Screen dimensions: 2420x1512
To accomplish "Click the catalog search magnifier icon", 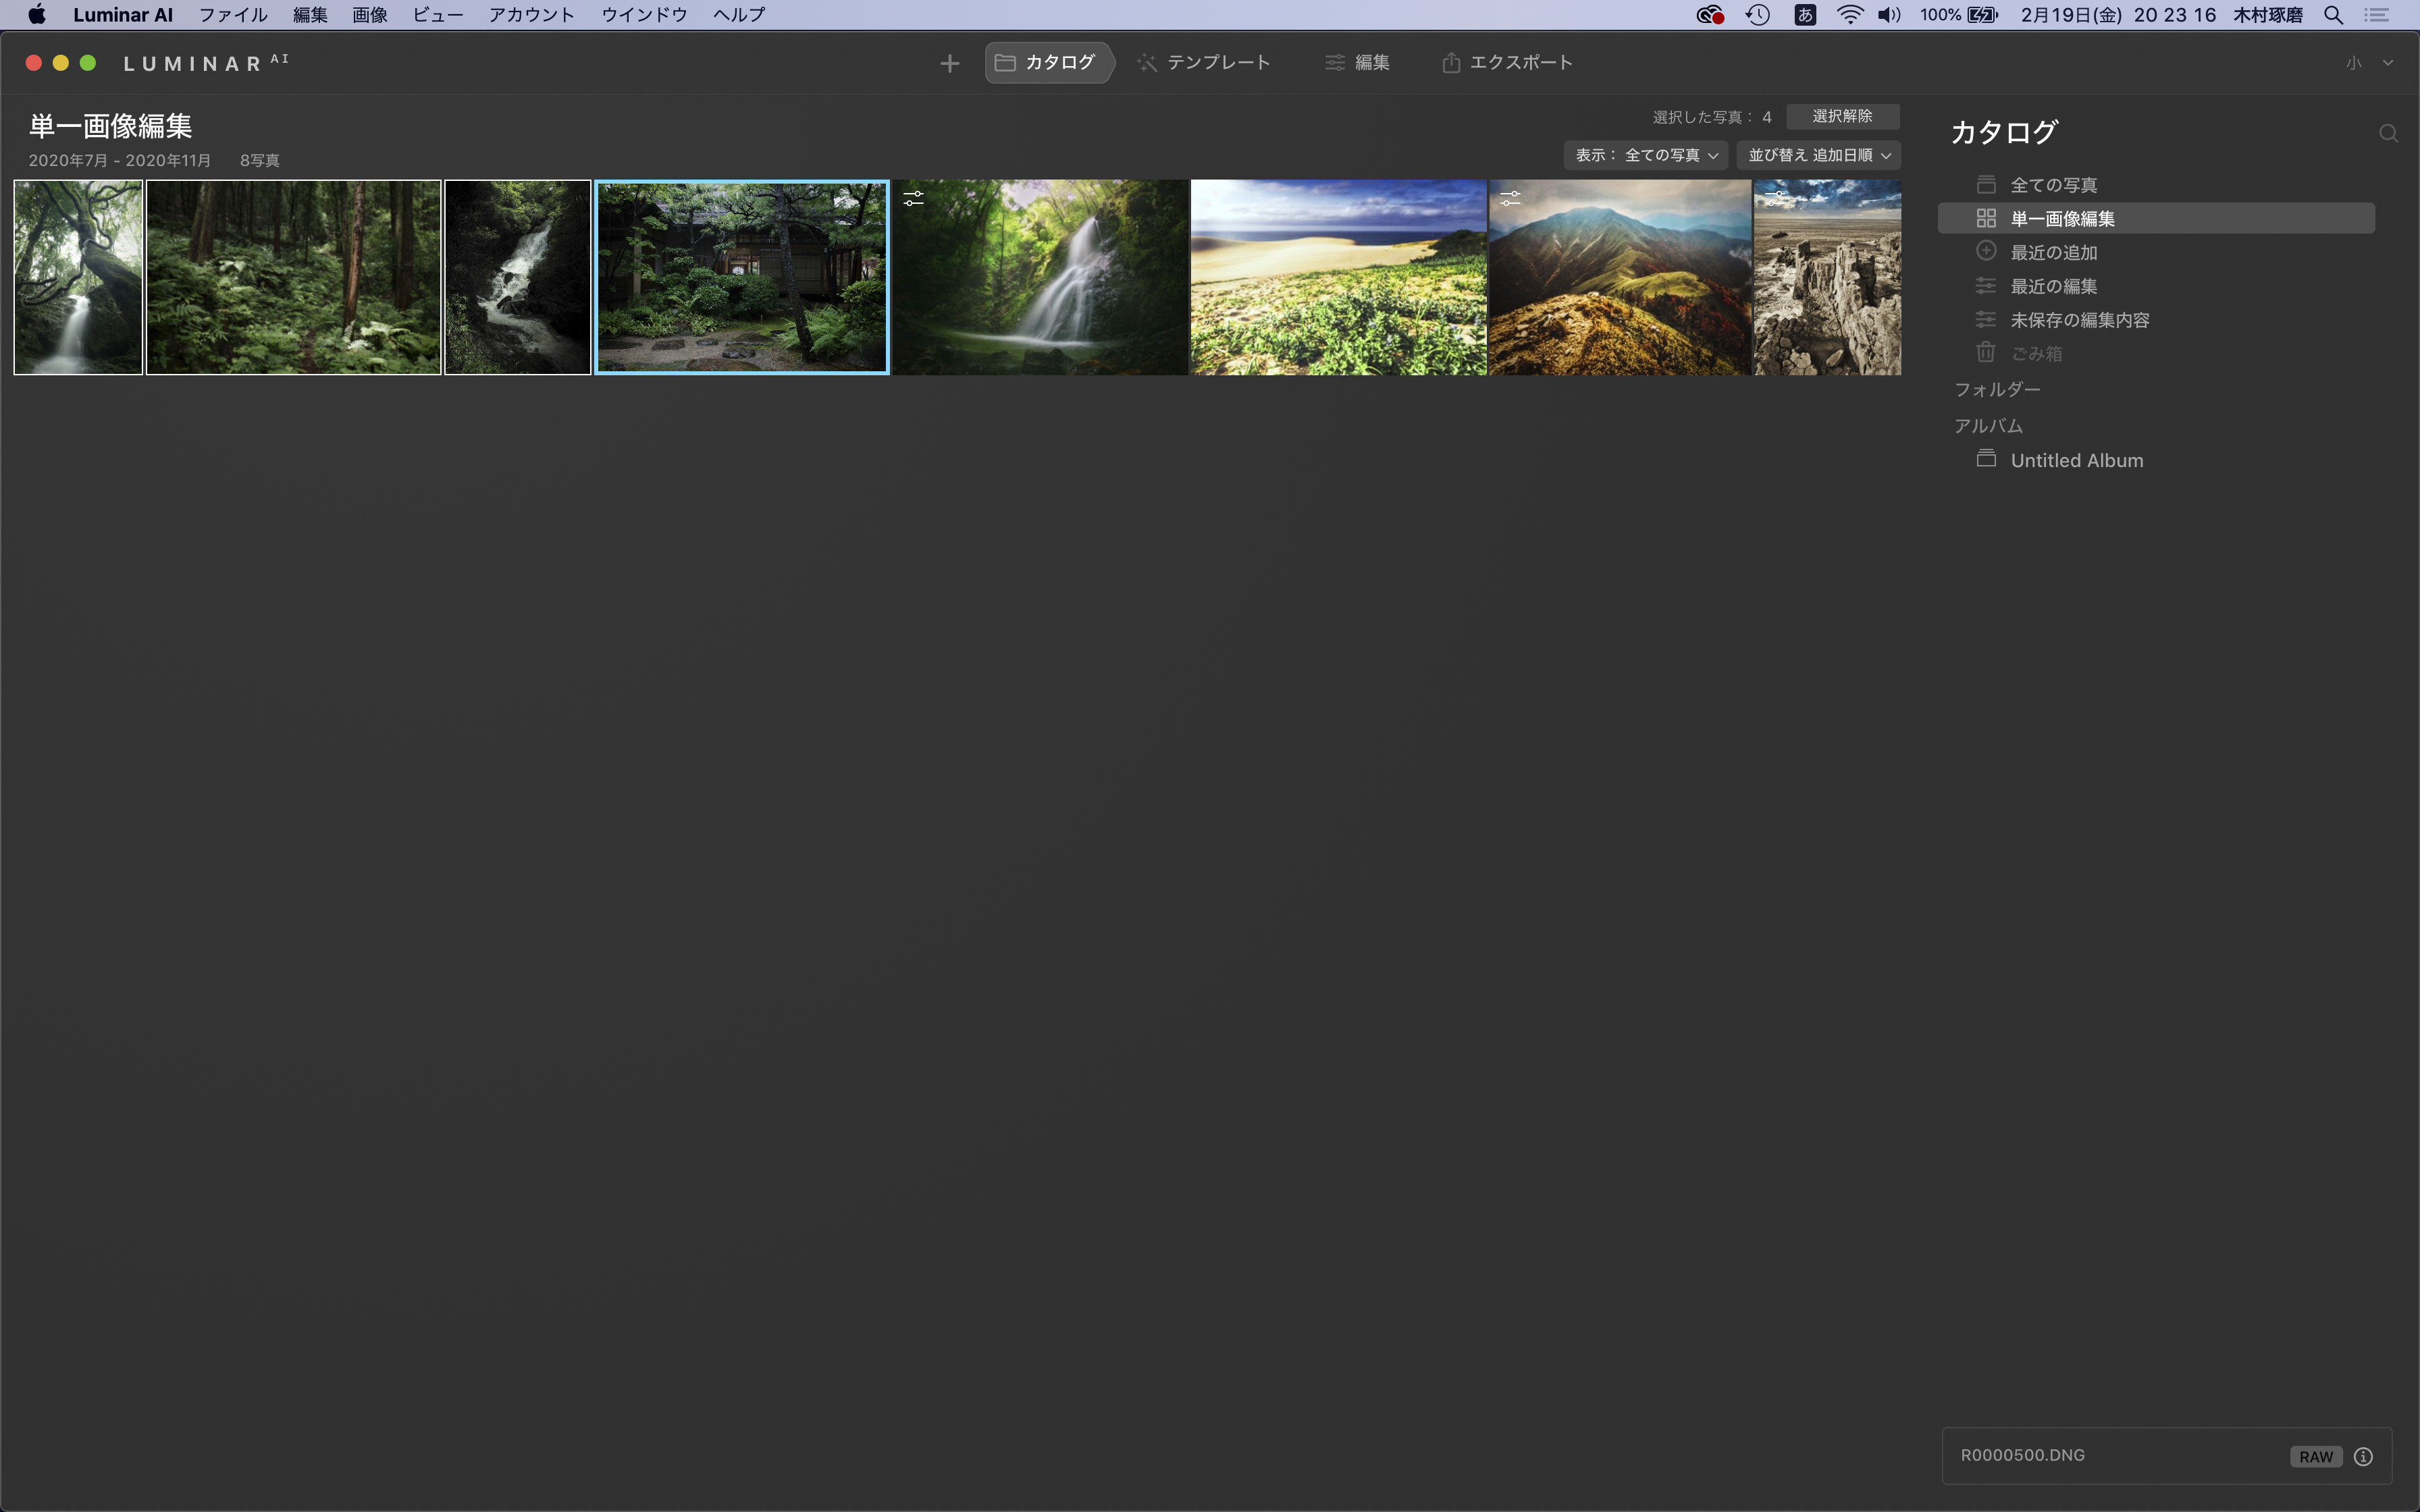I will (x=2388, y=134).
